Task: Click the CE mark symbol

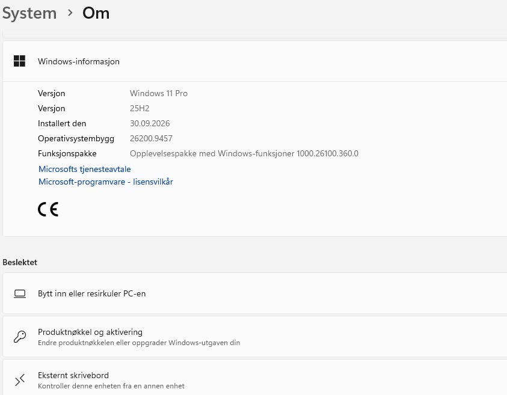Action: tap(48, 209)
